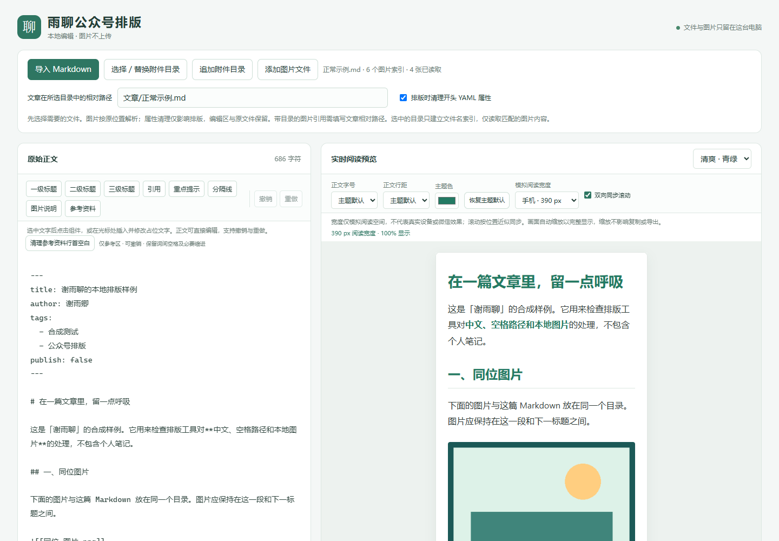Click editor line publish: false
Image resolution: width=779 pixels, height=541 pixels.
61,360
